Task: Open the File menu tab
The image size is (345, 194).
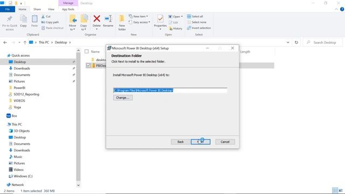Action: click(8, 9)
